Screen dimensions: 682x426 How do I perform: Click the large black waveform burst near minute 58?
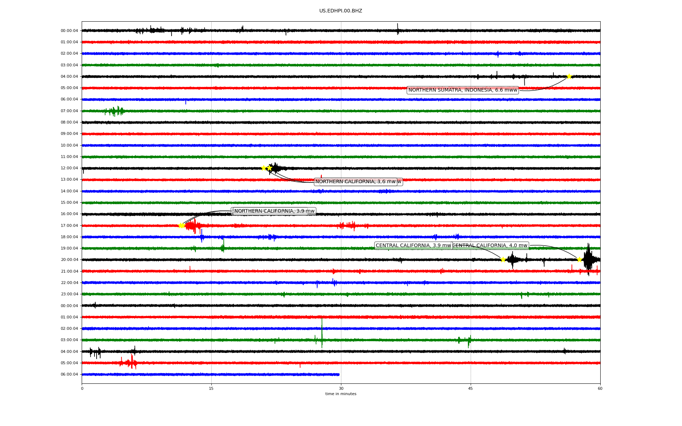pyautogui.click(x=588, y=259)
